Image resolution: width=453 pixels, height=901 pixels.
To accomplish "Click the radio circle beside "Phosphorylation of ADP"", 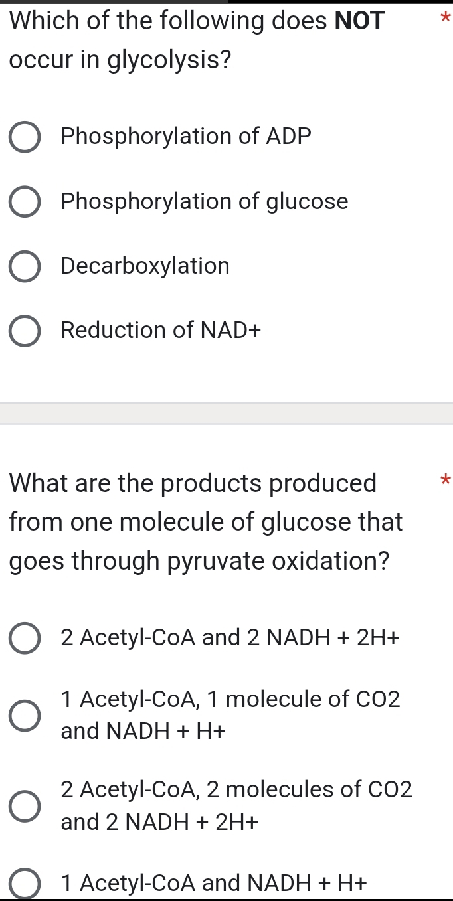I will point(25,136).
